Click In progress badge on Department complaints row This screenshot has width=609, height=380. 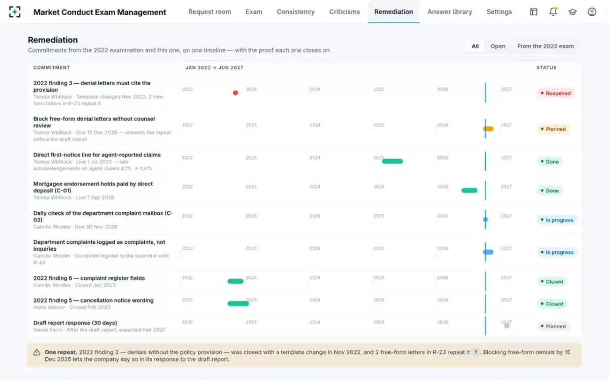tap(557, 252)
